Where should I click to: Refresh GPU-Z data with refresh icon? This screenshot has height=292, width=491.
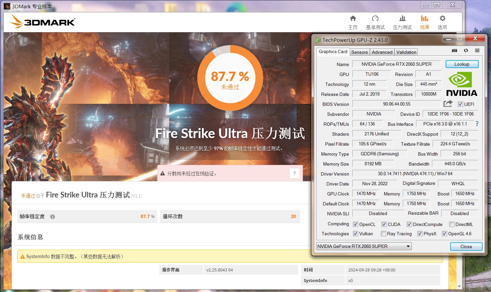point(466,50)
